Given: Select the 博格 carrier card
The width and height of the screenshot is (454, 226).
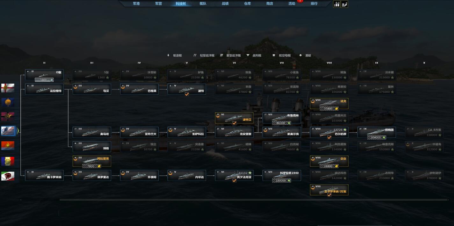Looking at the screenshot, I should (92, 147).
